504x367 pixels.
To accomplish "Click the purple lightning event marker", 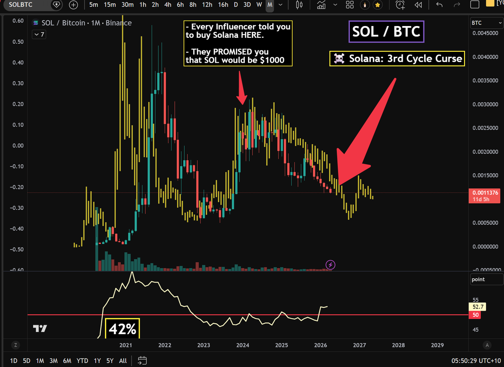I will (331, 264).
